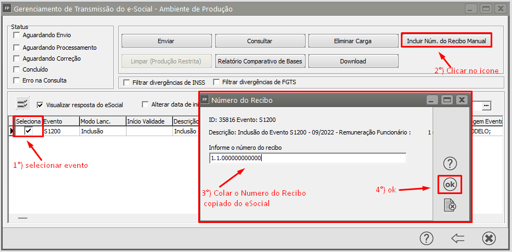Click the back arrow icon in the bottom bar
Image resolution: width=512 pixels, height=252 pixels.
pos(458,238)
